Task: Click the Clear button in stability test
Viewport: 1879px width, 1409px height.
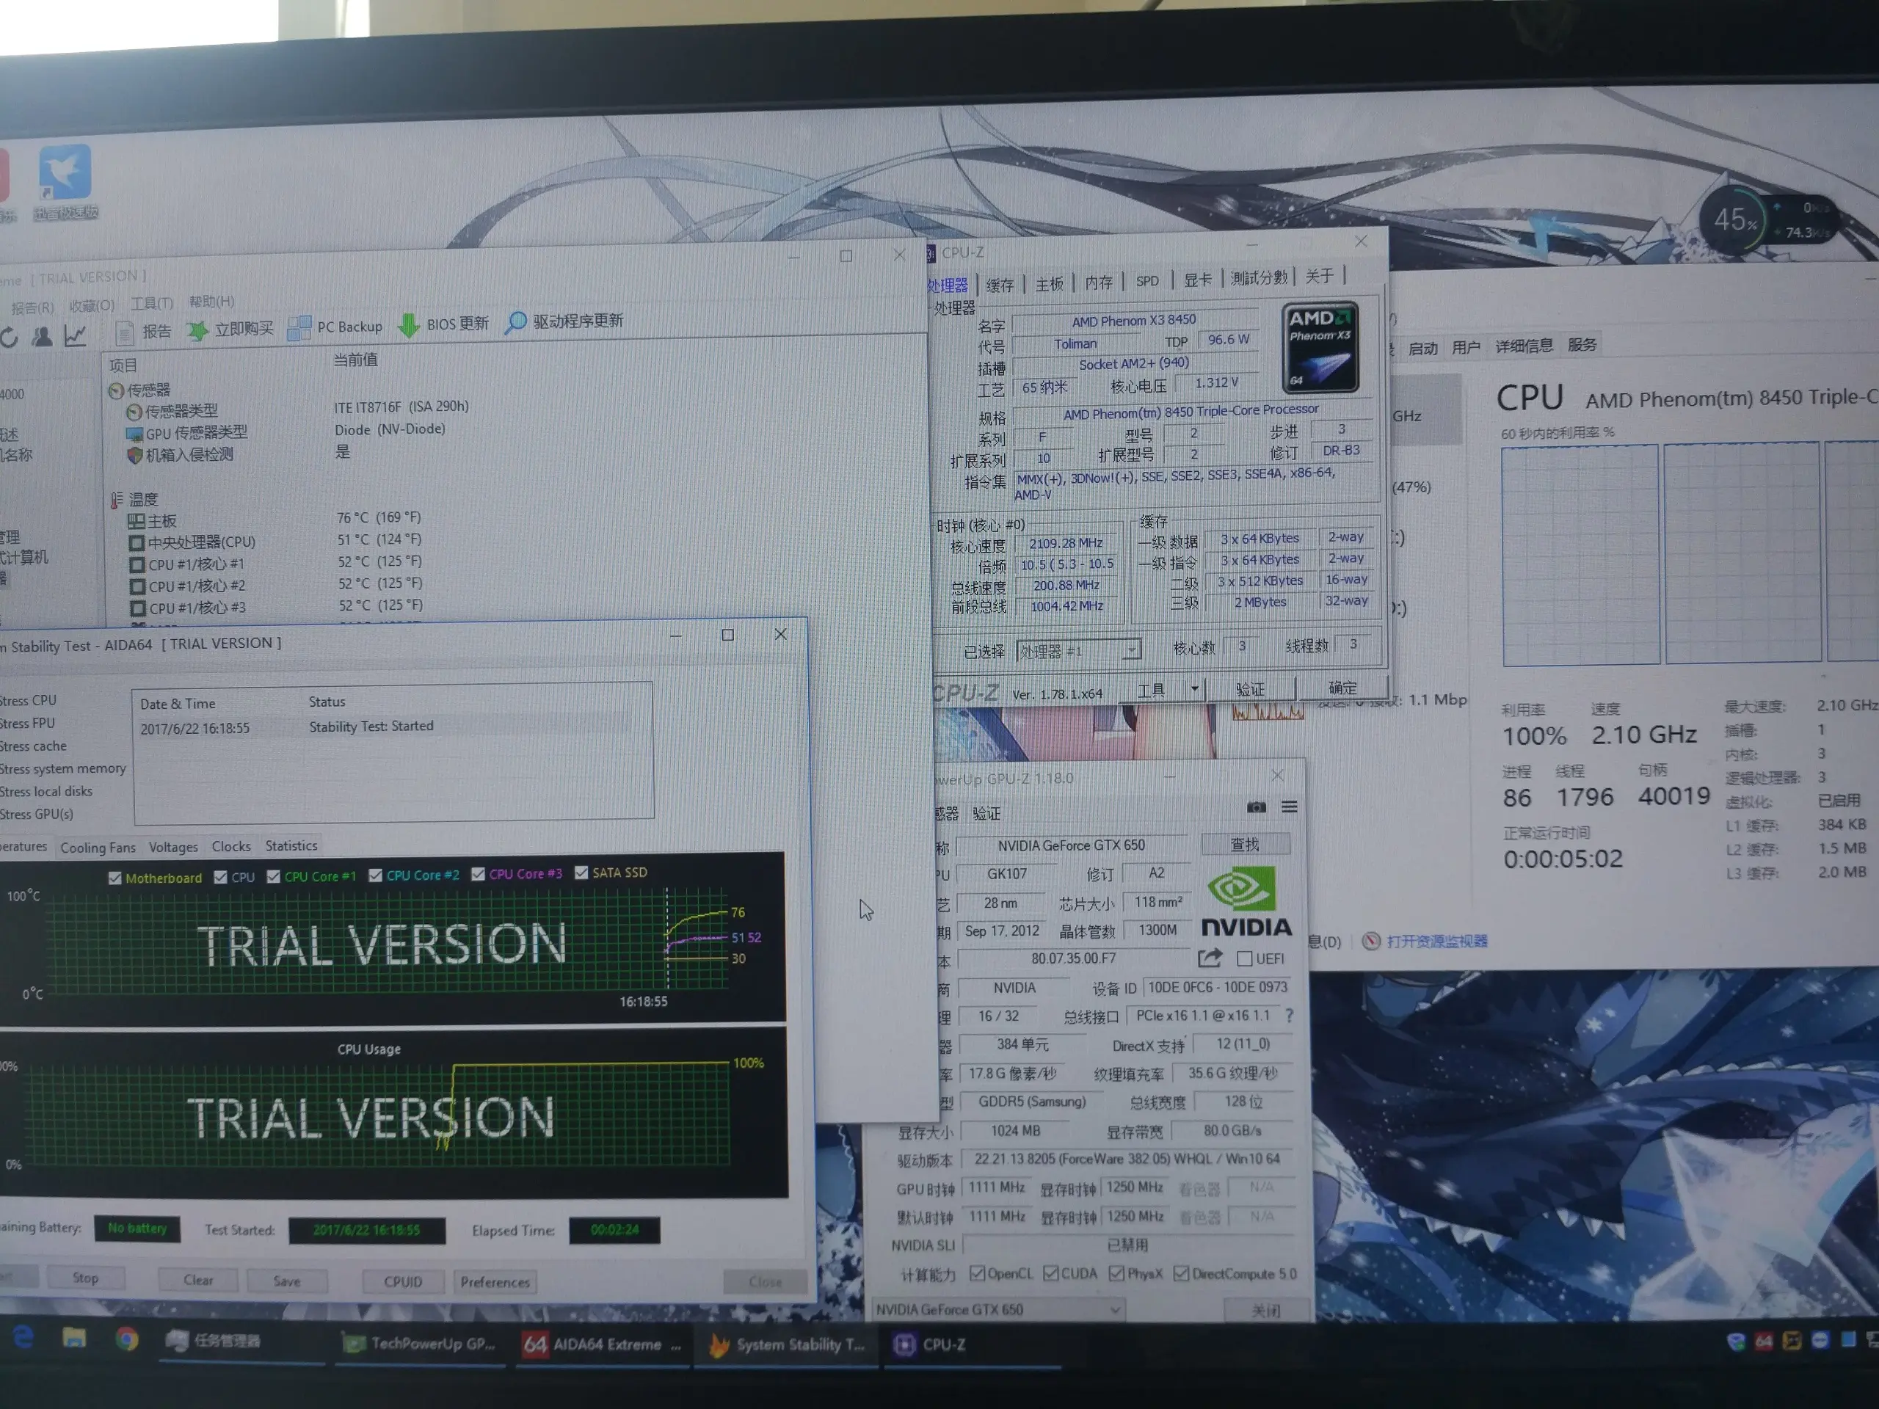Action: (x=199, y=1280)
